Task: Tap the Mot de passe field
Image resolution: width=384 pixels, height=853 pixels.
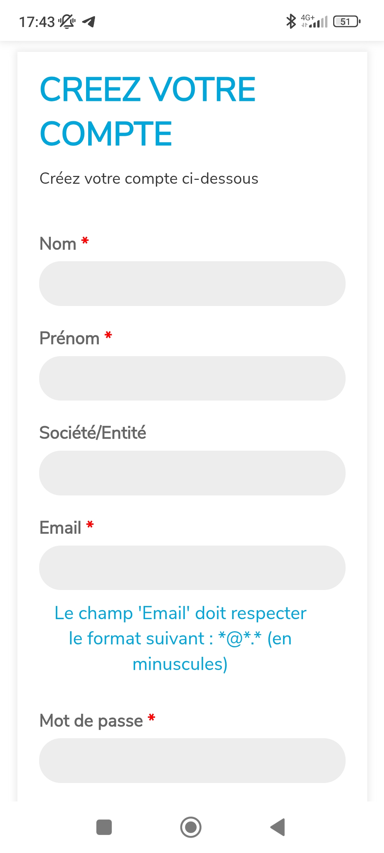Action: click(x=192, y=760)
